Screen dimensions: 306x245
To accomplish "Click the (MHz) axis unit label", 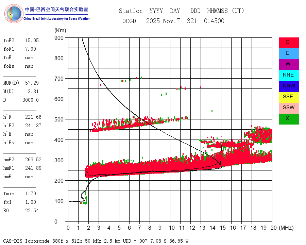I will pyautogui.click(x=286, y=228).
